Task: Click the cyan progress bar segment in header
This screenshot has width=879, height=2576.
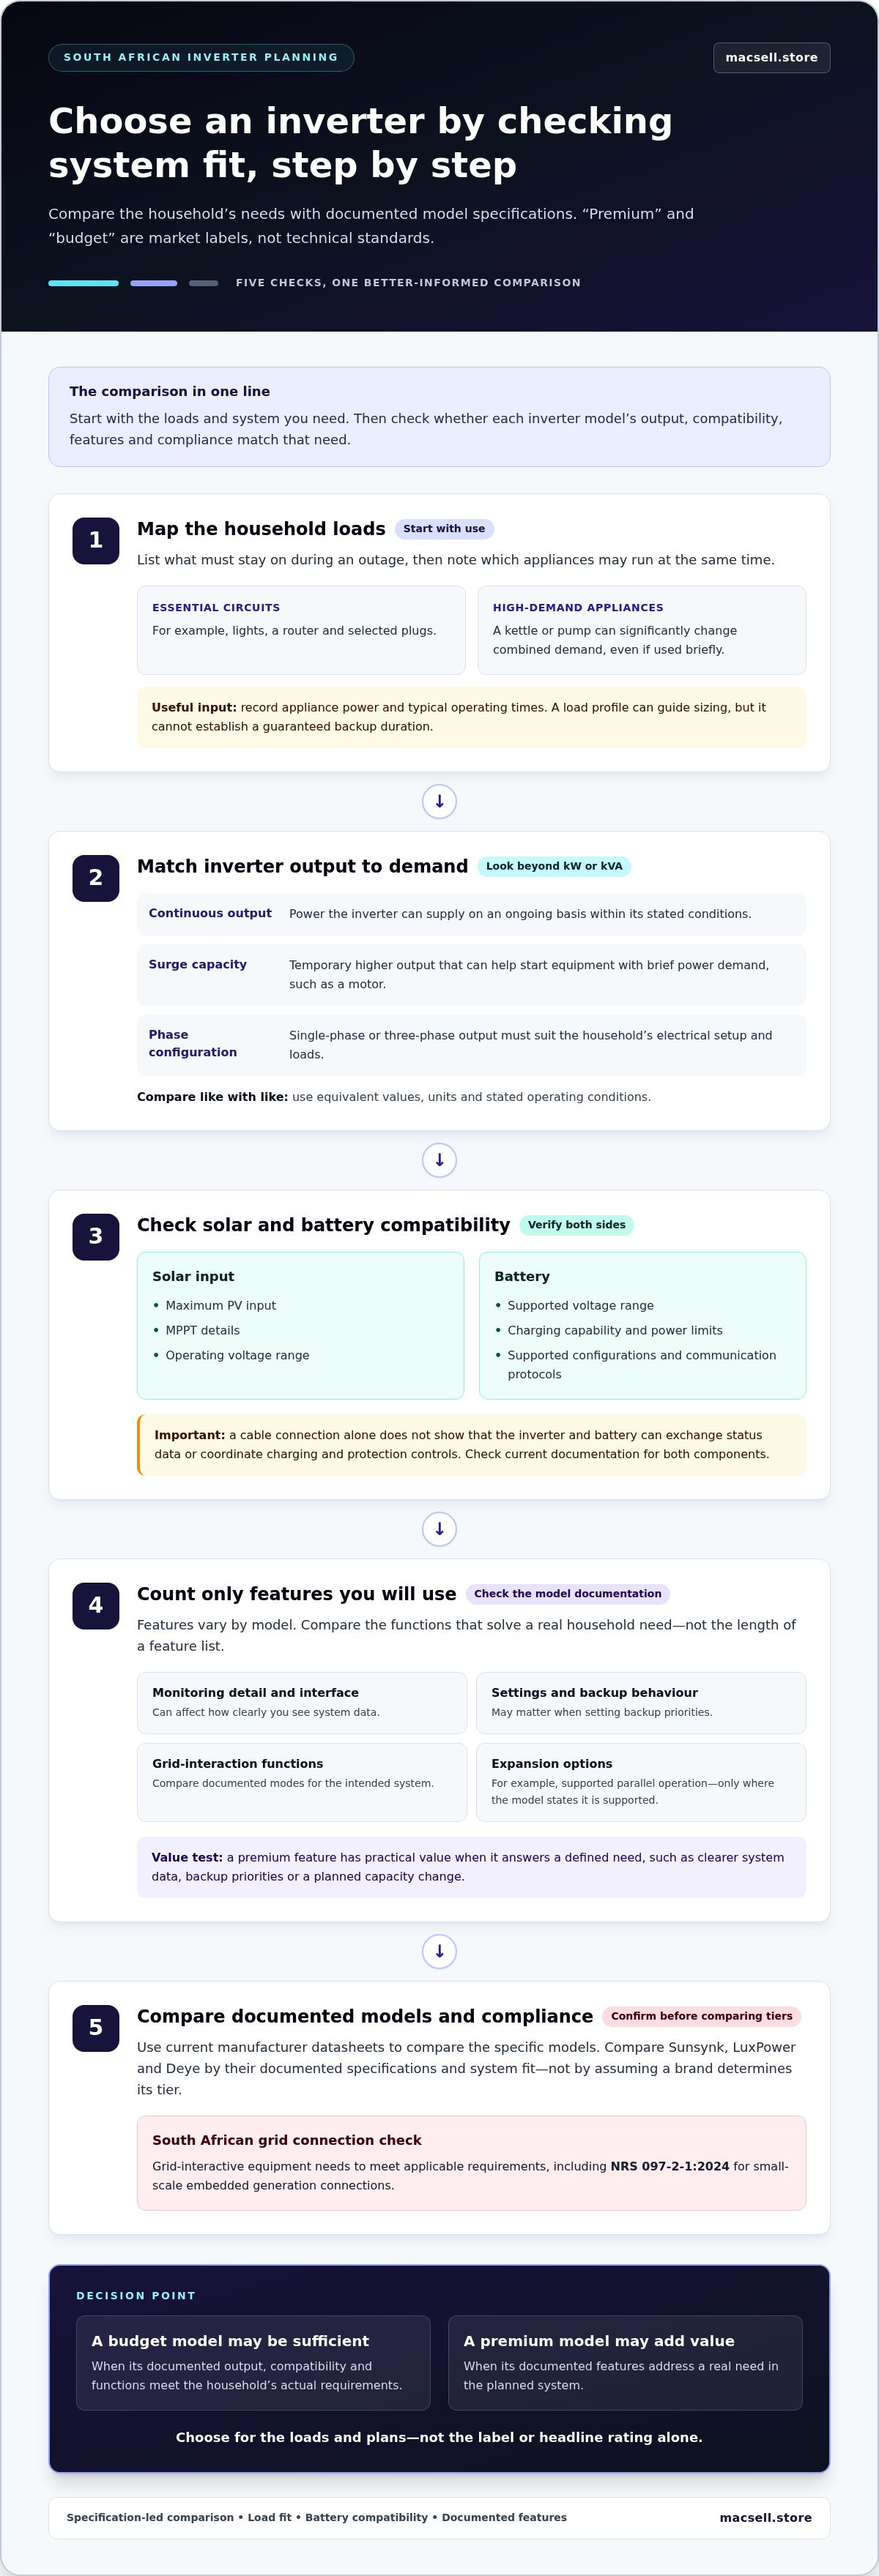Action: 83,283
